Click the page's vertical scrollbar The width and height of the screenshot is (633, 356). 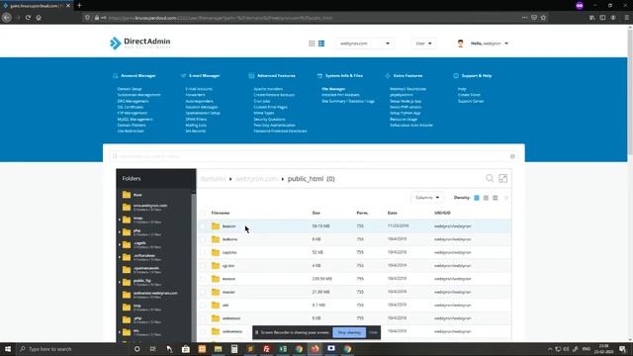[630, 93]
